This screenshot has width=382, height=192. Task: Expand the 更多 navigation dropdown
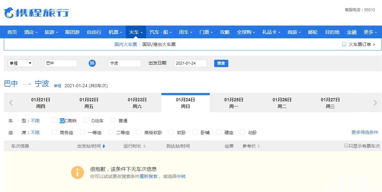(x=370, y=32)
